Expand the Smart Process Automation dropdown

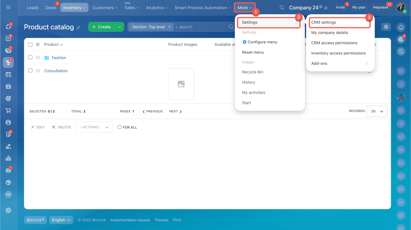pos(203,8)
